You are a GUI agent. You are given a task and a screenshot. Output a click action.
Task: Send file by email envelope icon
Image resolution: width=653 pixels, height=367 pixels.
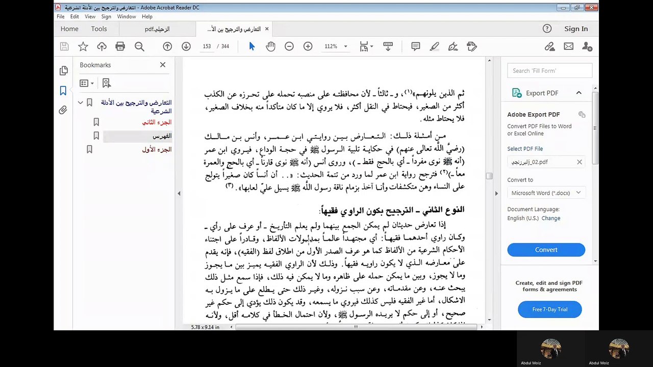[x=568, y=46]
